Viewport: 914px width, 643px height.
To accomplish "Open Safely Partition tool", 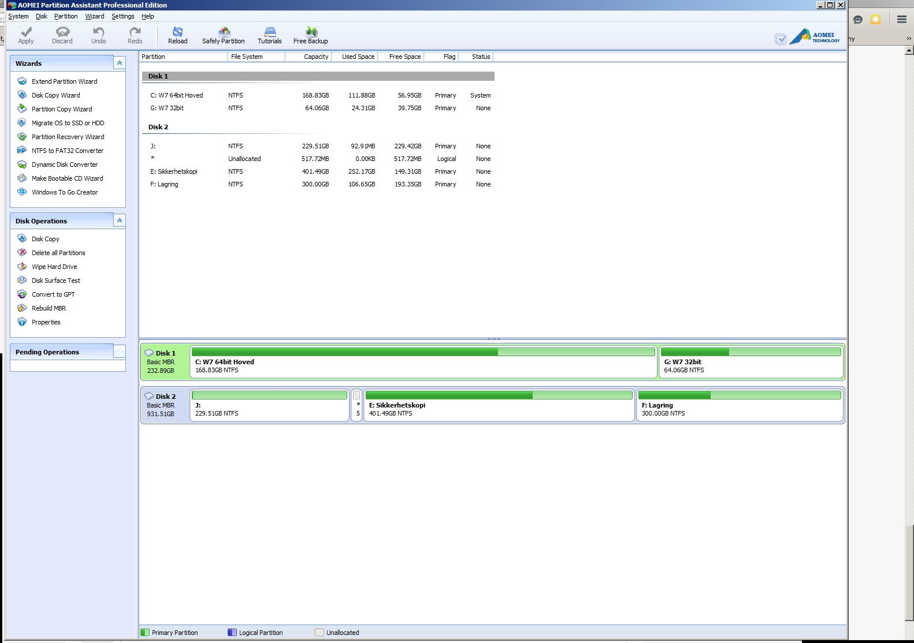I will click(x=224, y=35).
